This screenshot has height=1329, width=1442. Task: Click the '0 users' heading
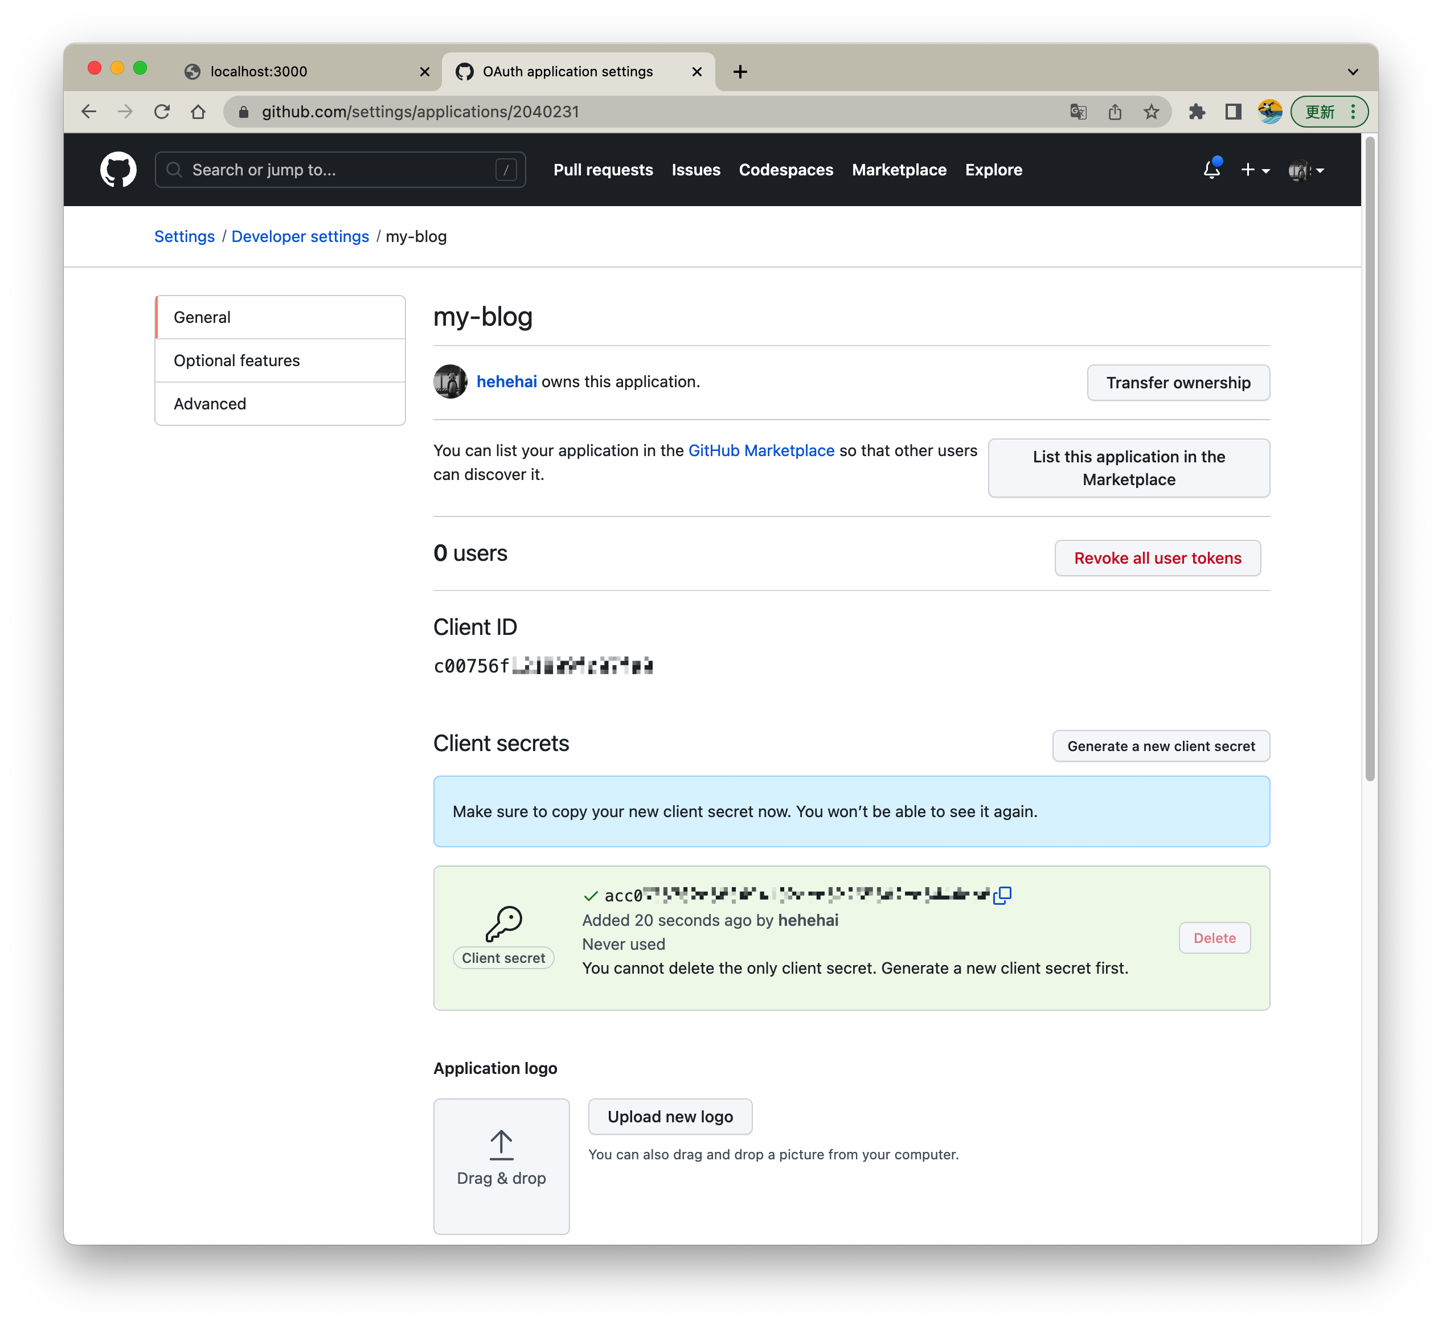pos(470,553)
